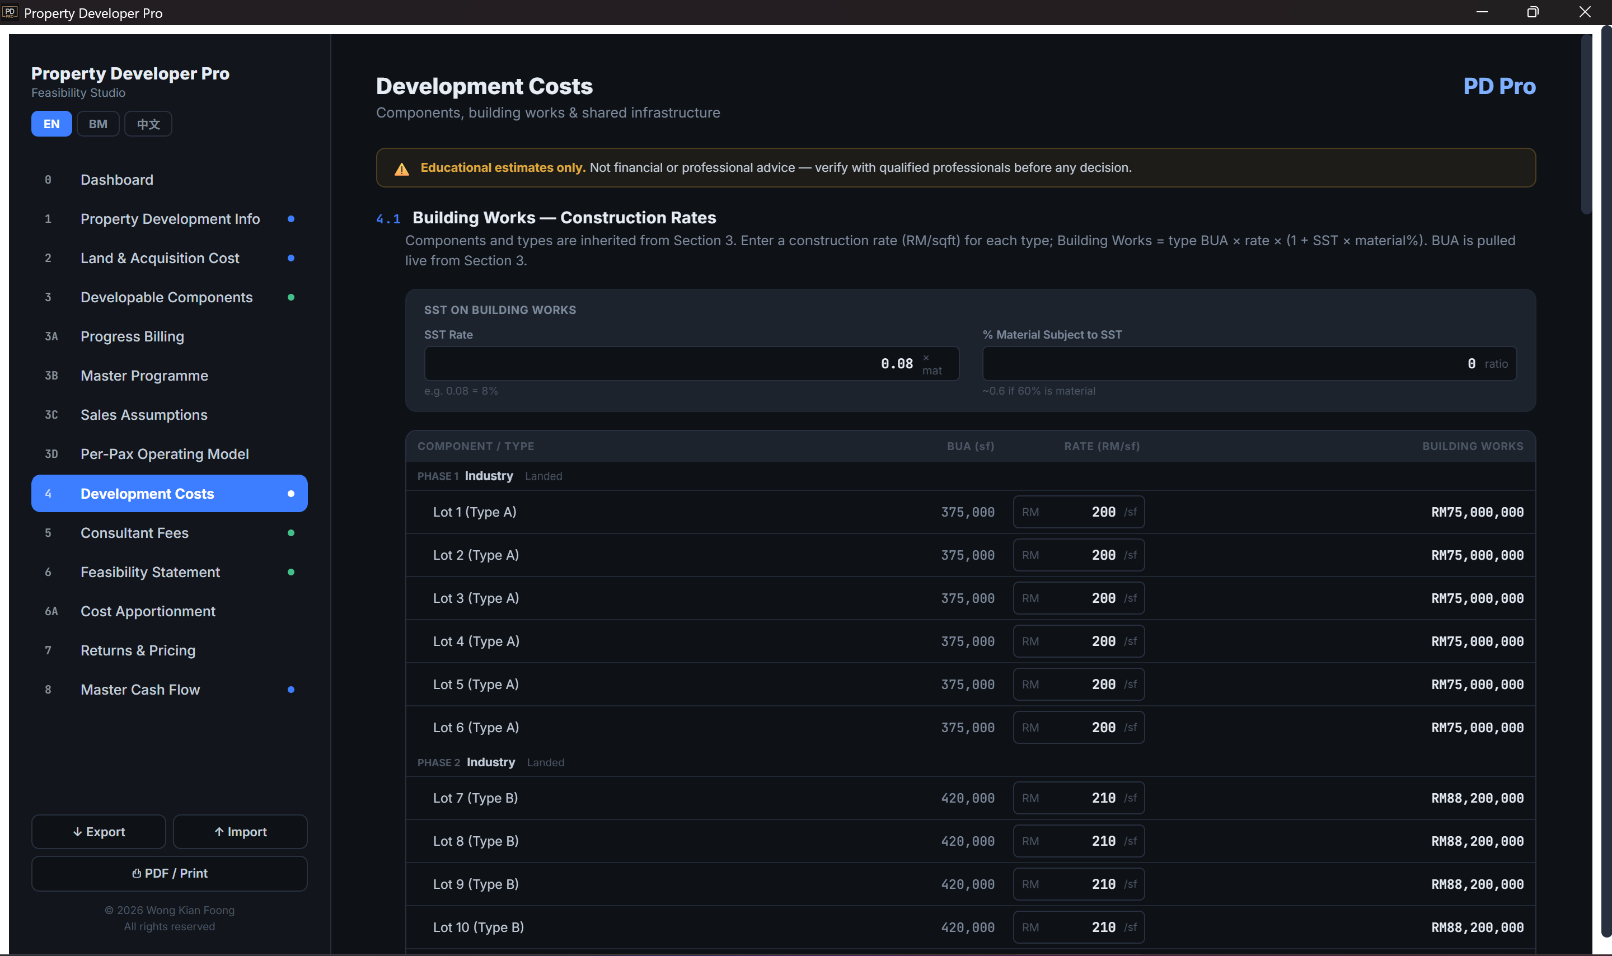Click the Import button
Screen dimensions: 1612x956
pos(240,832)
